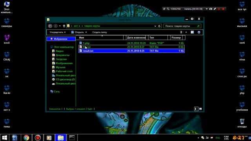Screen dimensions: 251x141
Task: Refresh the current folder view
Action: 159,26
